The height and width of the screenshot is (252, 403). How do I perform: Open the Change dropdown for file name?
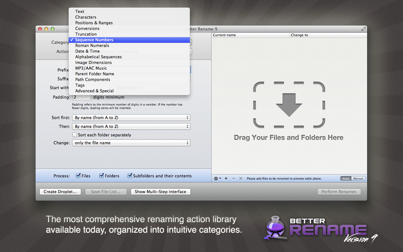[131, 143]
